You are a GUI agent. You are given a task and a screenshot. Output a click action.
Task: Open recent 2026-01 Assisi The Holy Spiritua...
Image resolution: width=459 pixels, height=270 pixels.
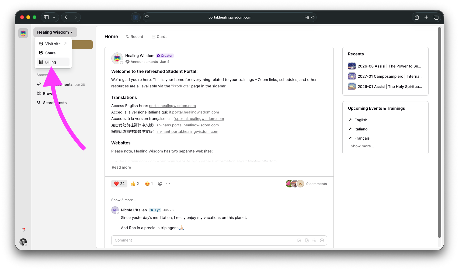(x=385, y=87)
